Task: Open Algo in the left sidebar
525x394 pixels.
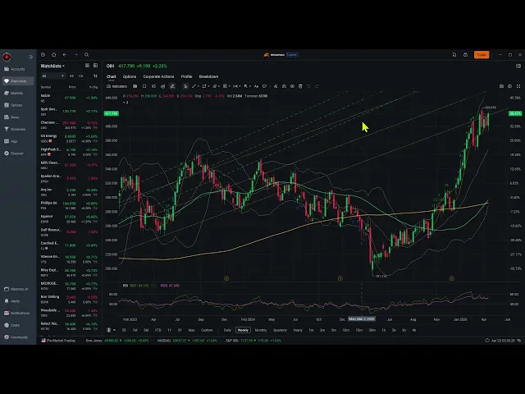Action: [11, 141]
